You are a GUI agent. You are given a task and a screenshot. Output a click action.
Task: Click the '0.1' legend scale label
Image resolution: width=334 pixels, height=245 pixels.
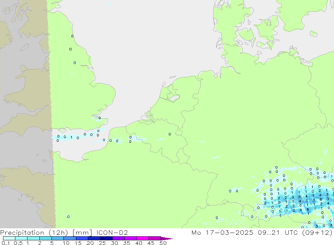point(6,243)
